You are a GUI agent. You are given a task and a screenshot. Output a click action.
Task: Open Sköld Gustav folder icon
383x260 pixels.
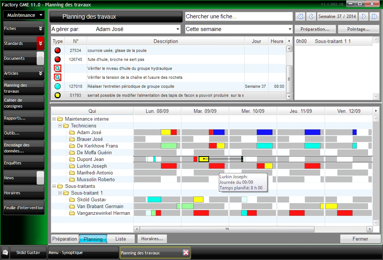coord(72,199)
